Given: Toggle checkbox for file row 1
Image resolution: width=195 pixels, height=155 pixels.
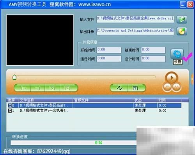Looking at the screenshot, I should click(x=10, y=110).
